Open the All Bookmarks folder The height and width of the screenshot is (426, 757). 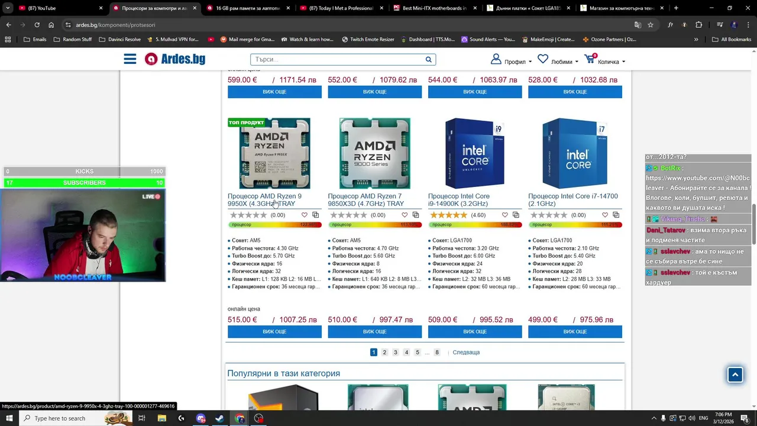(x=732, y=40)
